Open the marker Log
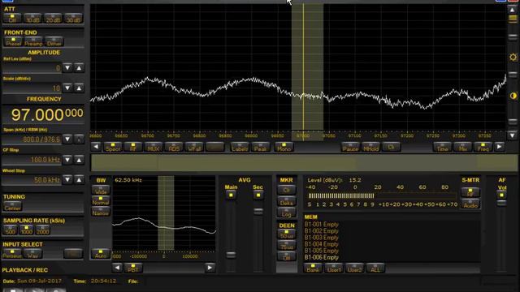520x292 pixels. [287, 213]
